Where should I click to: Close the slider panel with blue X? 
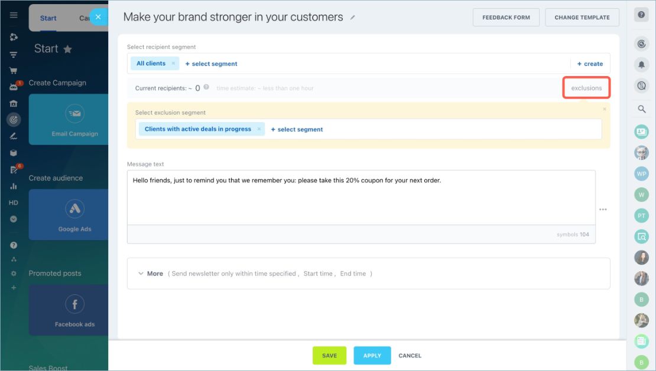pyautogui.click(x=98, y=17)
